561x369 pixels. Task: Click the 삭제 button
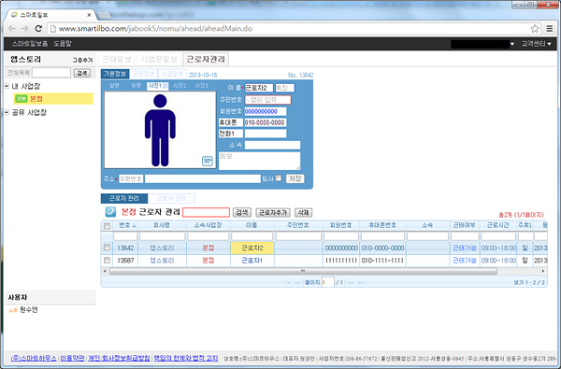click(x=303, y=212)
